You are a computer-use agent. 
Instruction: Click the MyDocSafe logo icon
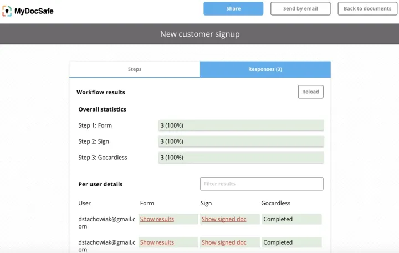coord(7,11)
